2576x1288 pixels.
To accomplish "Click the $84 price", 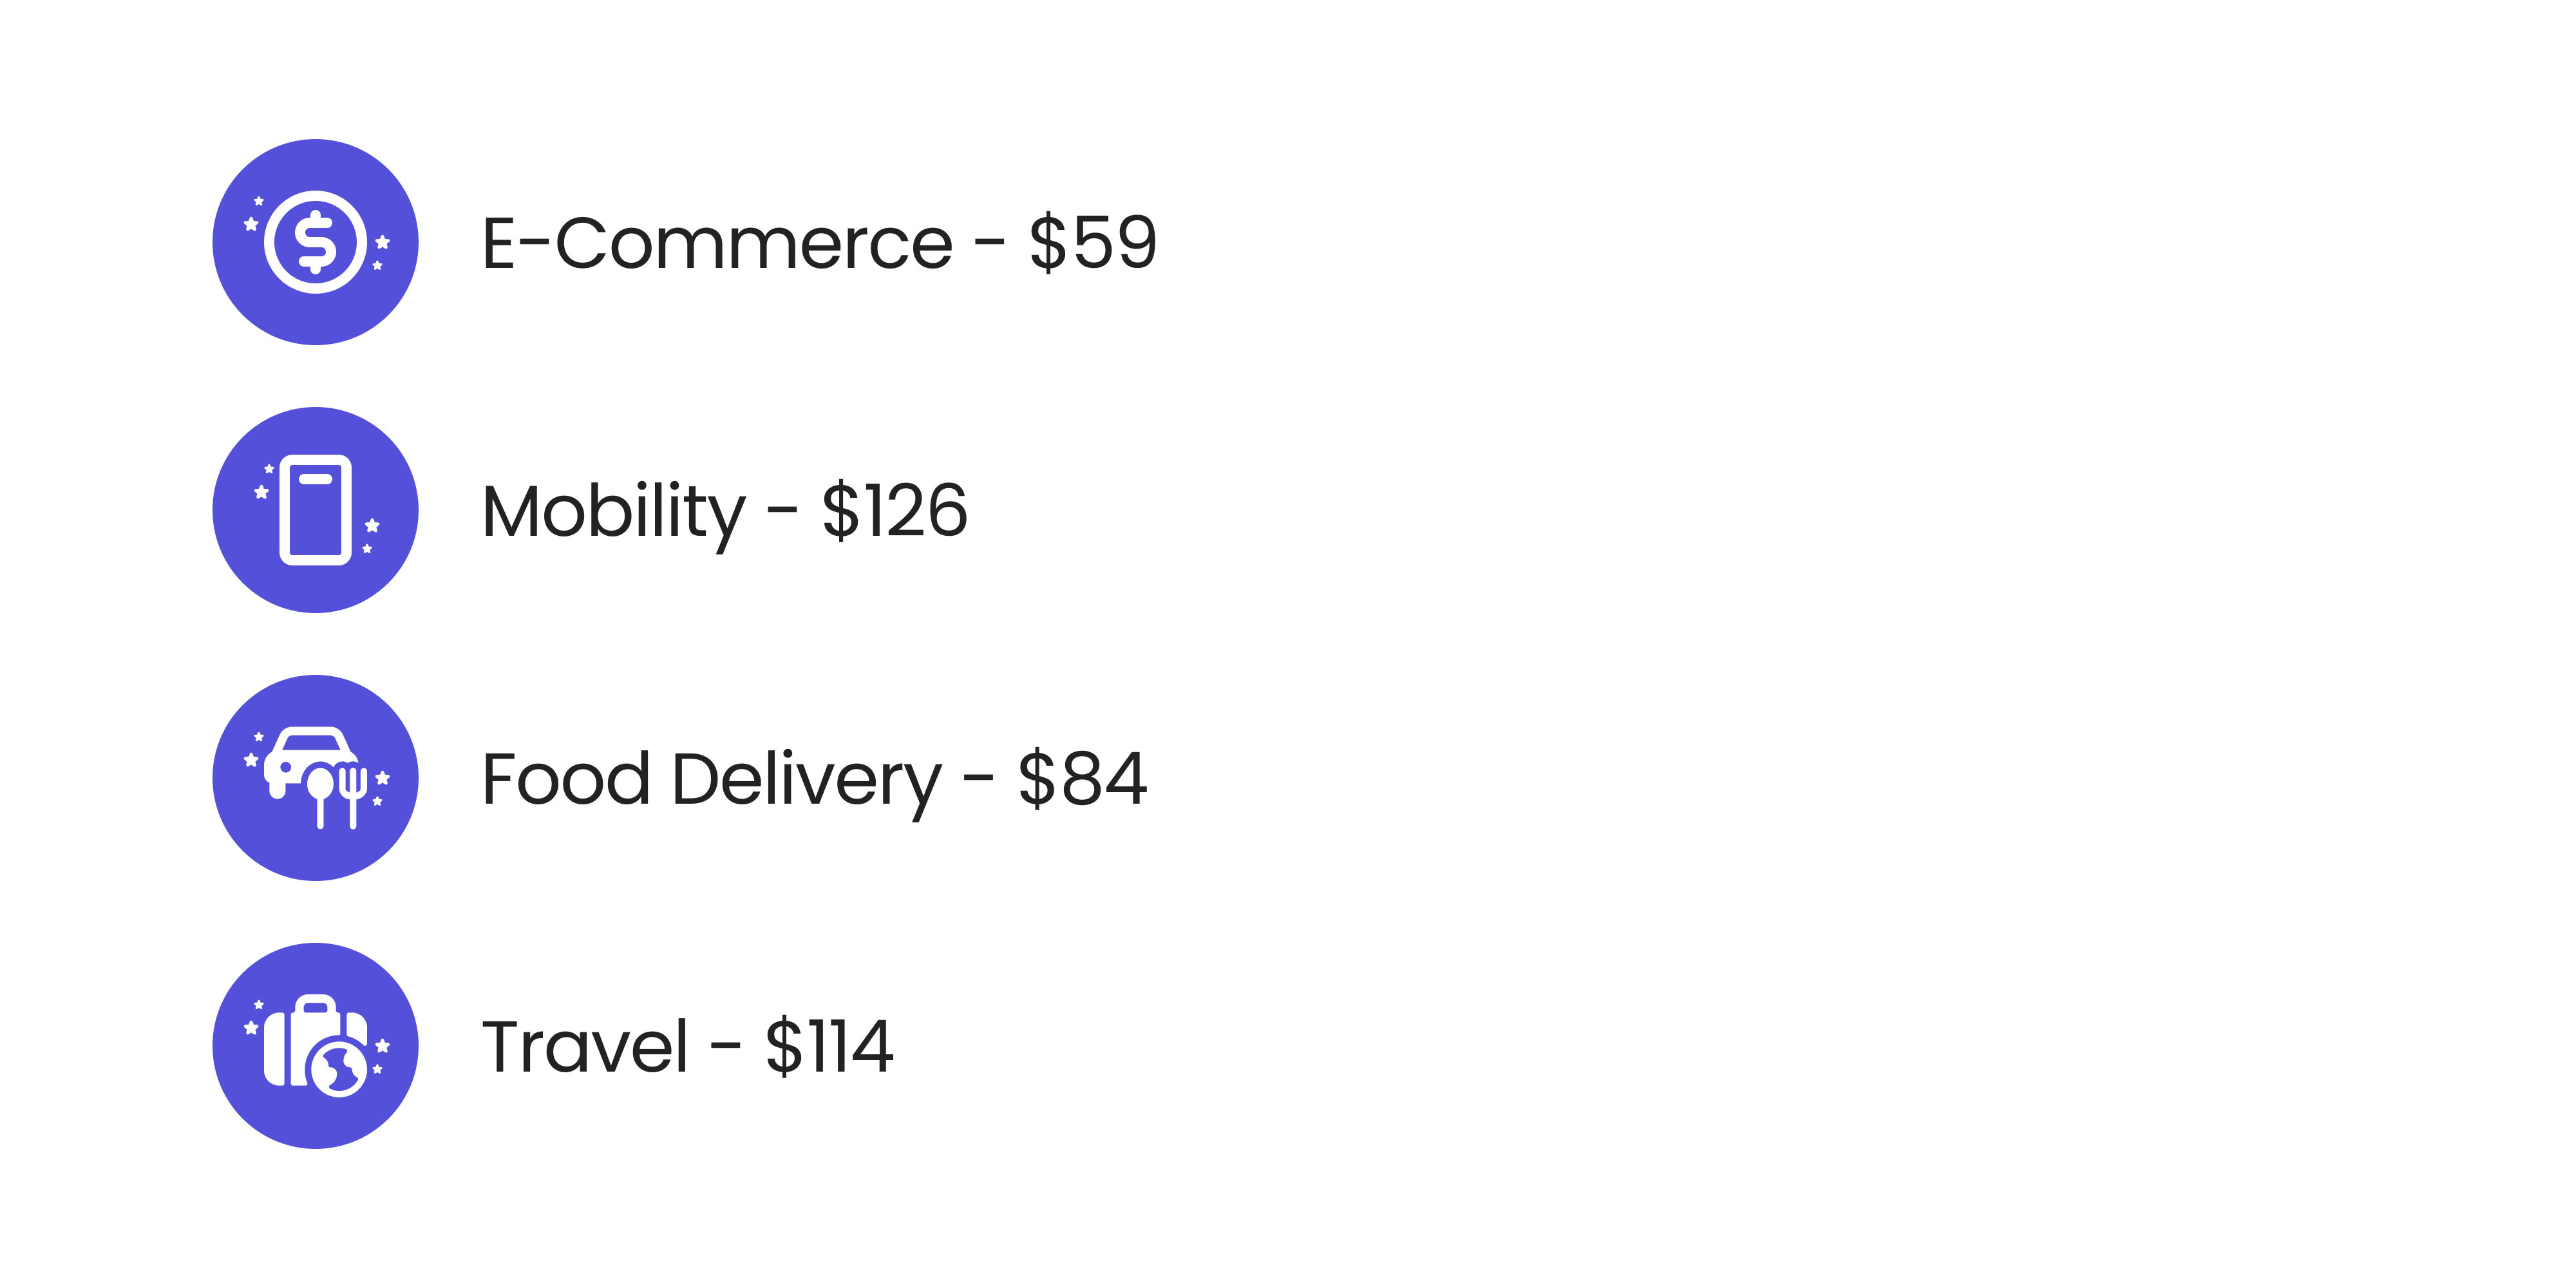I will coord(1082,779).
